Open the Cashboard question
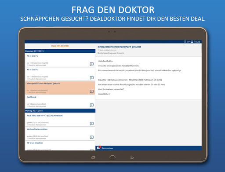Screen dimensions: 225x172 [x=60, y=102]
